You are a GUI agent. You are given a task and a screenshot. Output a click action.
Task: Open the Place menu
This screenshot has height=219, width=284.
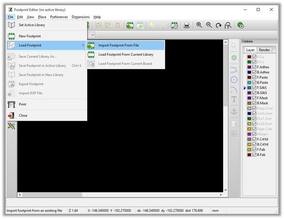pos(42,17)
